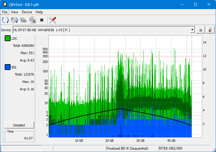Open the Device menu
216x152 pixels.
27,12
